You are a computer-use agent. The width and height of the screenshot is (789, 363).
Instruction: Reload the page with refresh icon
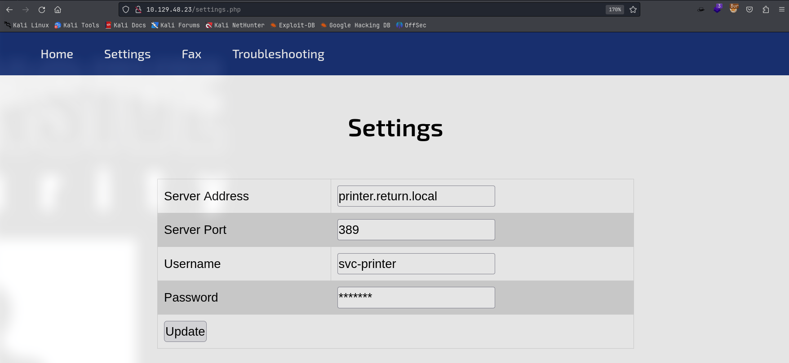click(42, 9)
